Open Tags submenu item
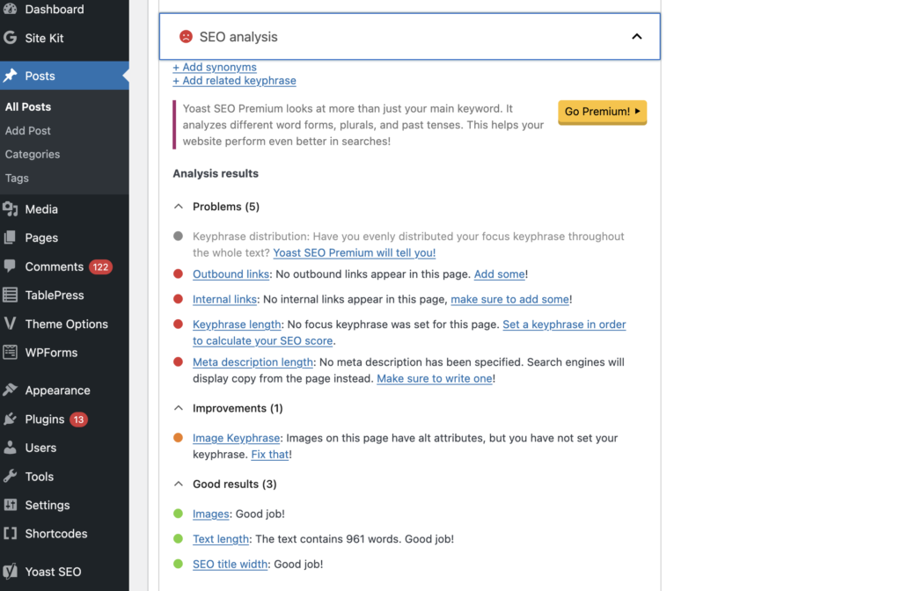 click(x=17, y=178)
